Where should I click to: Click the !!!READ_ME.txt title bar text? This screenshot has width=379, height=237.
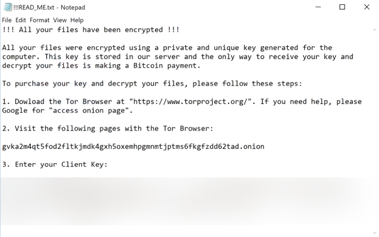point(34,8)
